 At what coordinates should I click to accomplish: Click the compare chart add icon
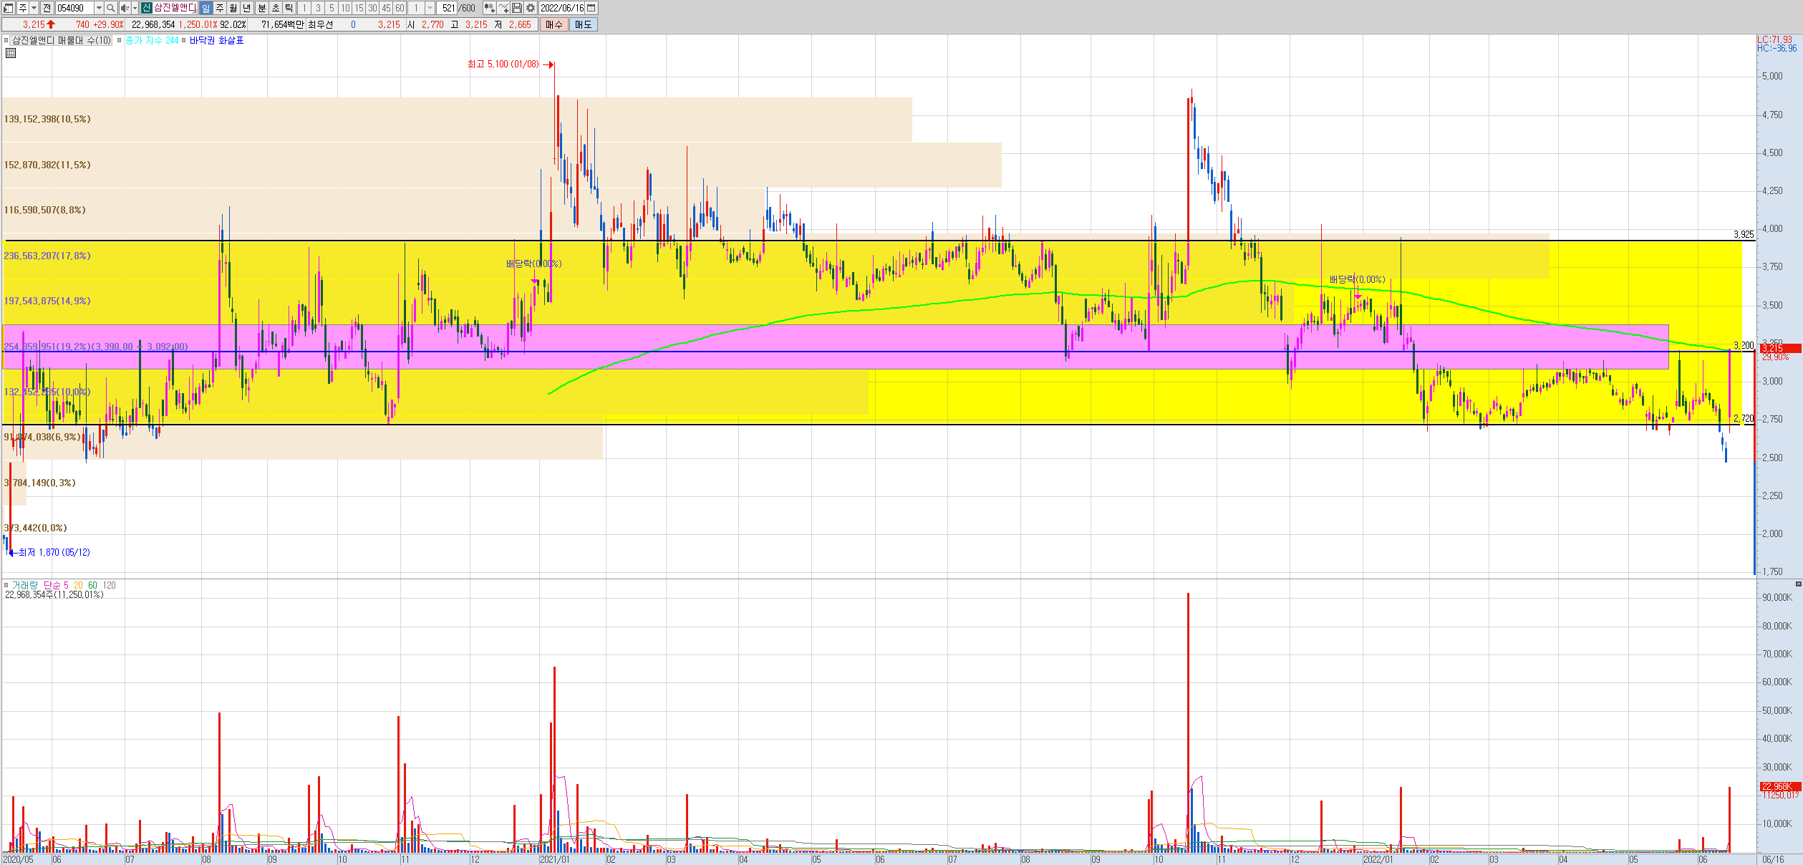(490, 8)
